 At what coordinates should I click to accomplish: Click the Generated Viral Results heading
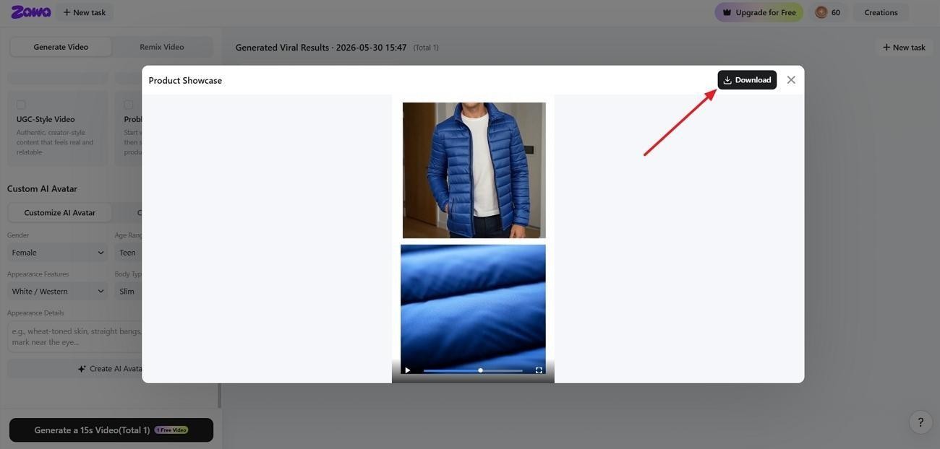click(321, 48)
